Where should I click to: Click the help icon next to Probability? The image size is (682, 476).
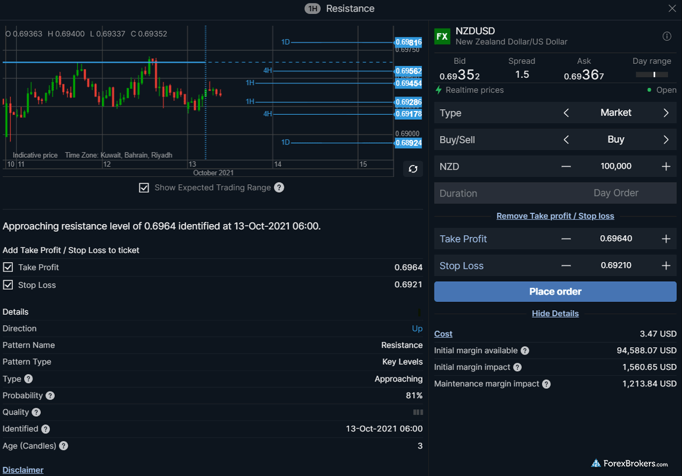pyautogui.click(x=50, y=396)
